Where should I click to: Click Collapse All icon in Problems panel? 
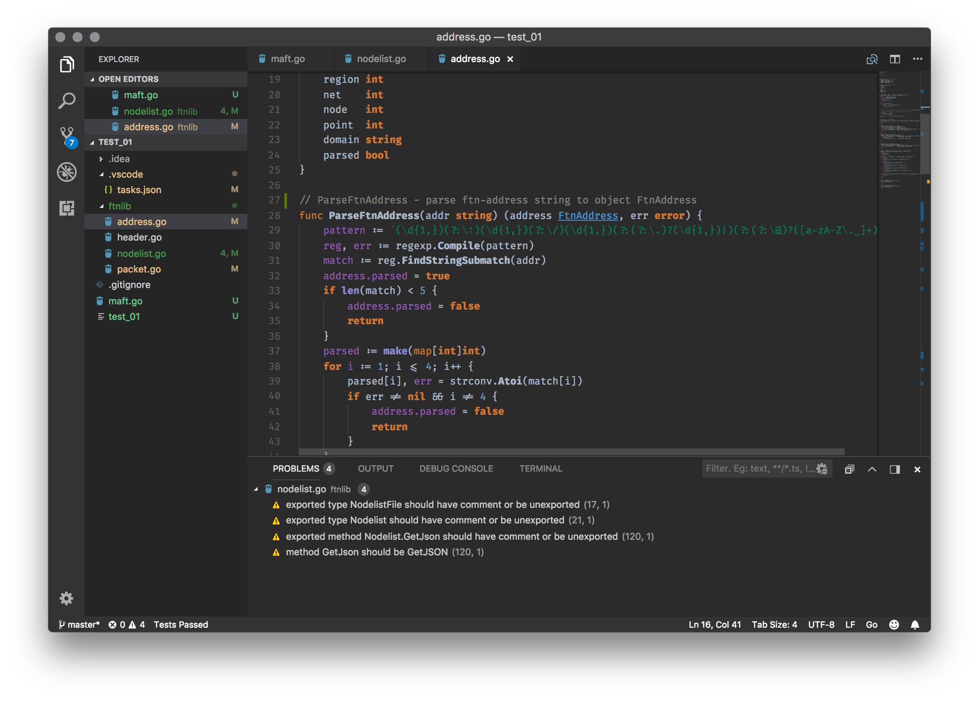coord(849,469)
